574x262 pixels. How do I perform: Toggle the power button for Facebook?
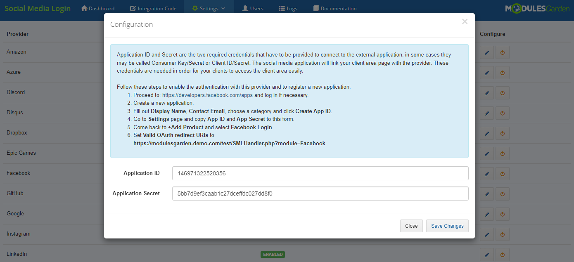pyautogui.click(x=502, y=173)
